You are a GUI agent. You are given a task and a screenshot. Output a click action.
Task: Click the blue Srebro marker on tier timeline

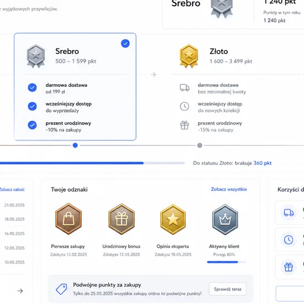[x=75, y=145]
